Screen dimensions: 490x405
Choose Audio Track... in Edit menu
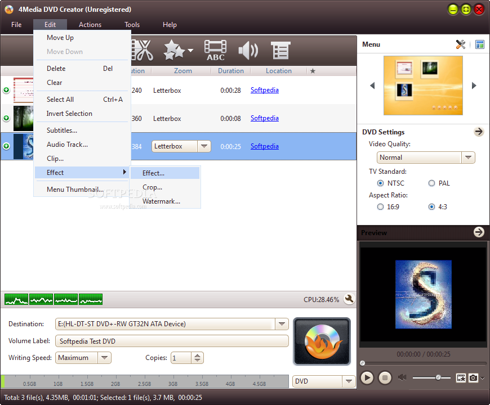[x=82, y=145]
